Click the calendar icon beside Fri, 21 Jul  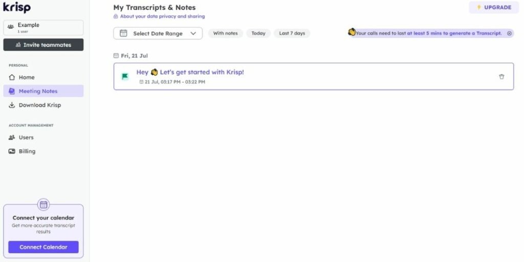pos(116,56)
